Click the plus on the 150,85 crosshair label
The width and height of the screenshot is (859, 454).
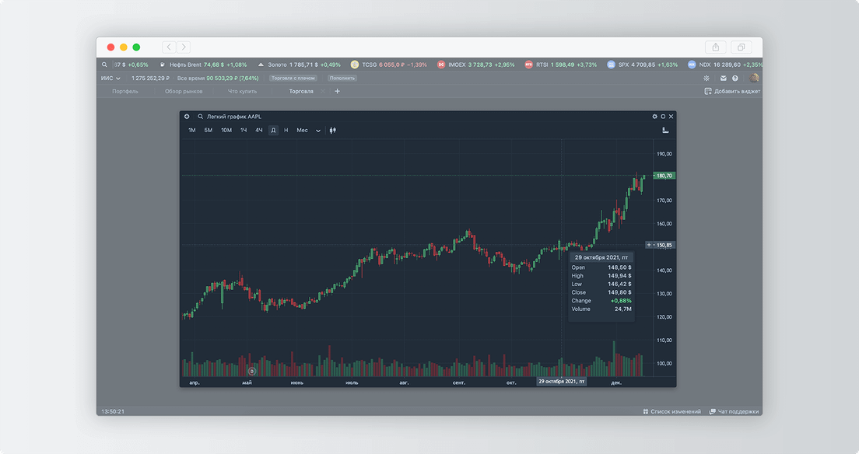[649, 245]
